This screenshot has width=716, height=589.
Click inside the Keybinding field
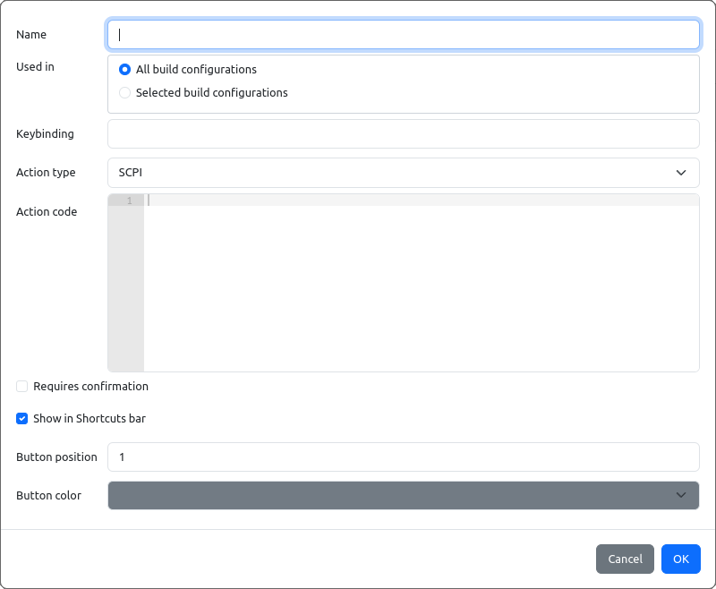coord(404,133)
